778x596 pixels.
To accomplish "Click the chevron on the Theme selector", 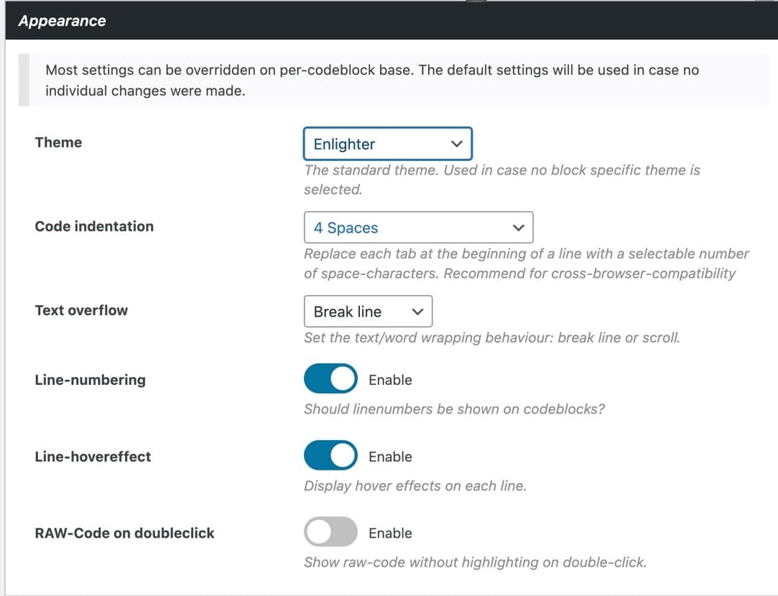I will pyautogui.click(x=458, y=144).
